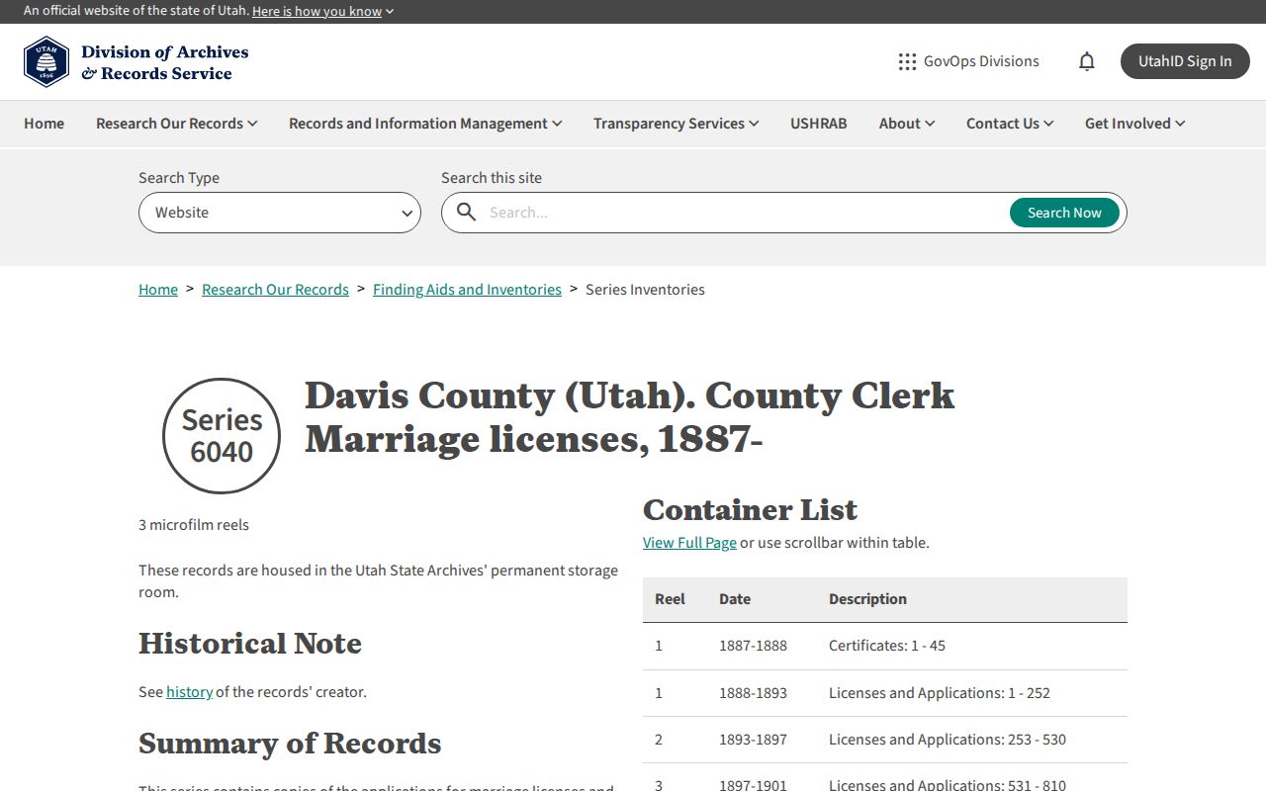Click the Home breadcrumb link
This screenshot has height=791, width=1266.
click(x=158, y=290)
